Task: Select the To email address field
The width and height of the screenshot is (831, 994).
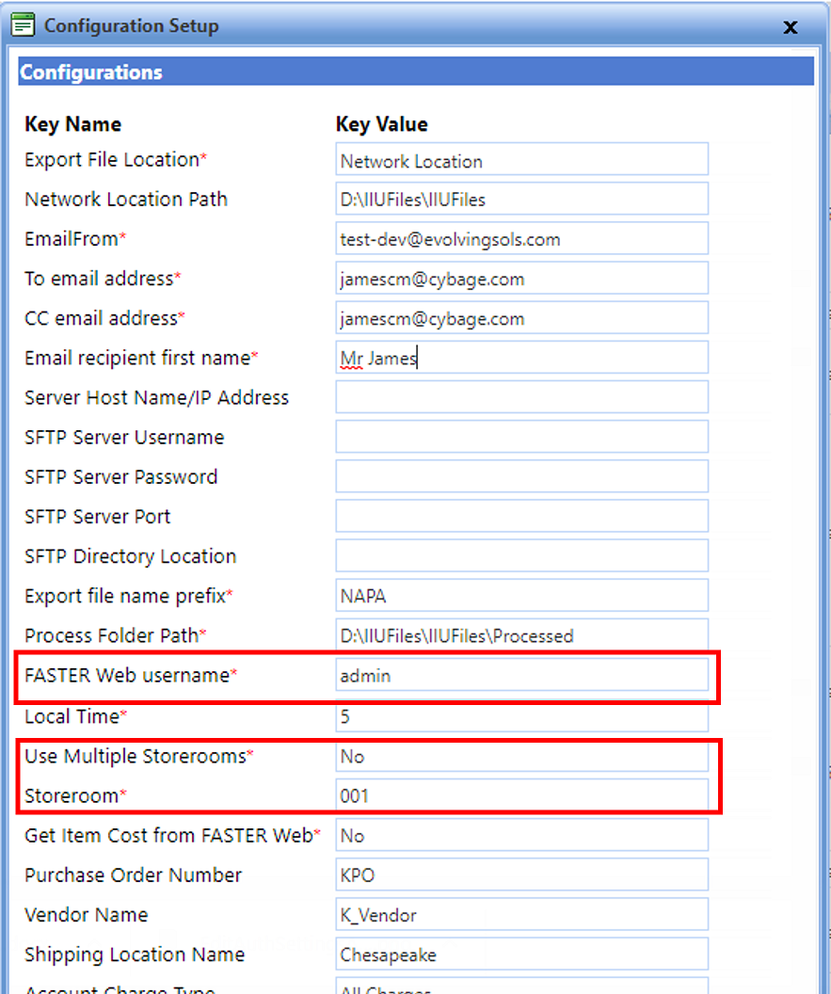Action: tap(521, 279)
